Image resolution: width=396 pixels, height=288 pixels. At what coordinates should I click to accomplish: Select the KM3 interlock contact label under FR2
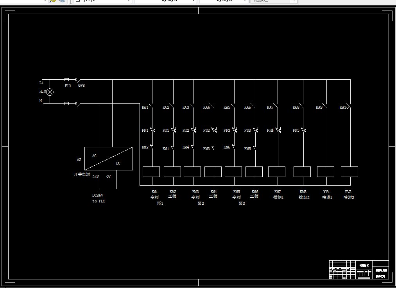pos(206,148)
